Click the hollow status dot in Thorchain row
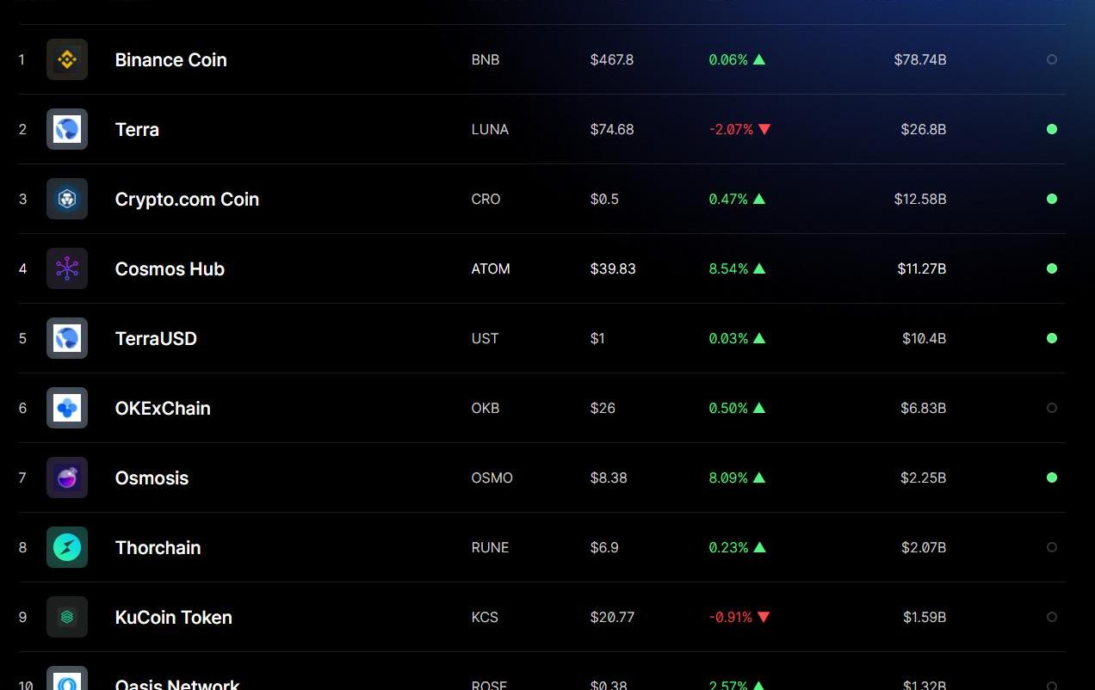The height and width of the screenshot is (690, 1095). 1052,547
